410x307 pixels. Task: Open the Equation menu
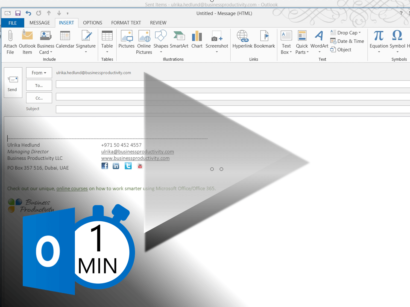tap(379, 42)
